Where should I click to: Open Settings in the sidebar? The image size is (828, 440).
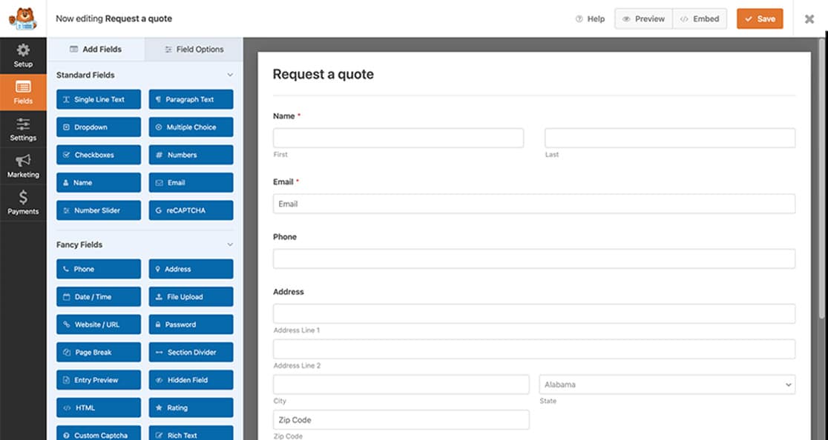[x=23, y=129]
